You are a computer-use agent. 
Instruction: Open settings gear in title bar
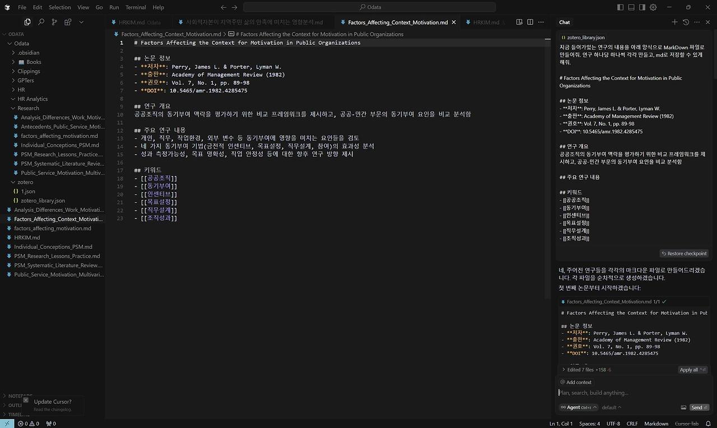(x=653, y=7)
